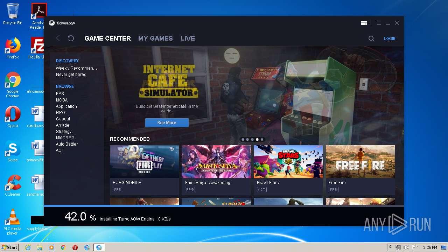Click the ACT tag under Brawl Stars
This screenshot has width=448, height=252.
click(x=261, y=190)
